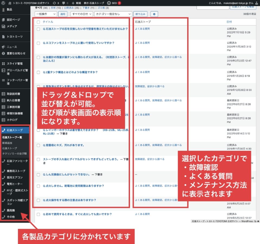This screenshot has height=244, width=260.
Task: Open post Q.2重タンク構造とはどのような構造ですか？
Action: pos(70,72)
